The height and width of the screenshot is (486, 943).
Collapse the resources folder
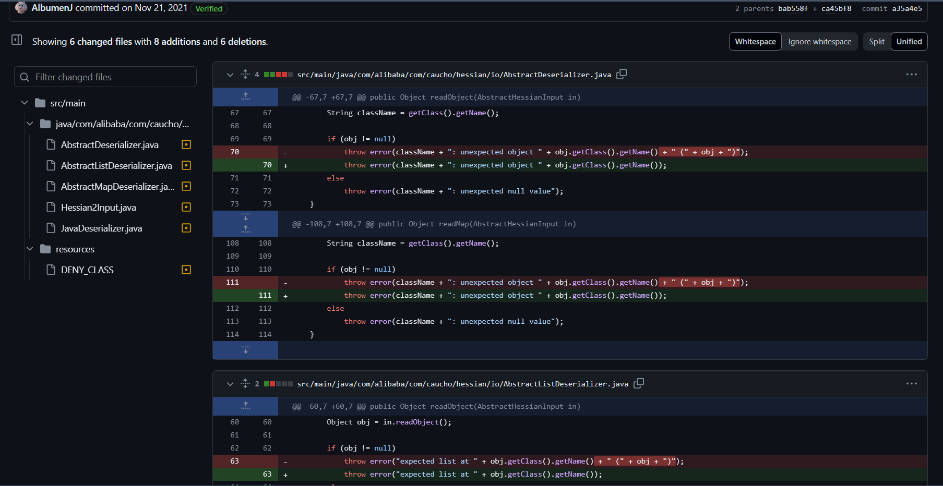click(x=30, y=249)
